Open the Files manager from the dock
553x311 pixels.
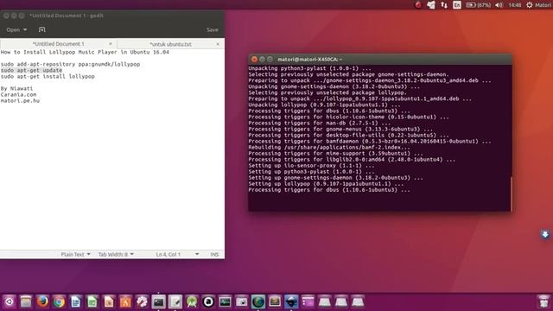[x=26, y=301]
